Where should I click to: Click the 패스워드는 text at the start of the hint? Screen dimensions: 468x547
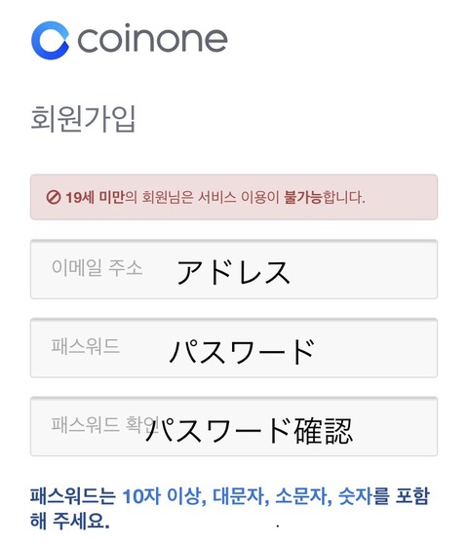coord(73,496)
